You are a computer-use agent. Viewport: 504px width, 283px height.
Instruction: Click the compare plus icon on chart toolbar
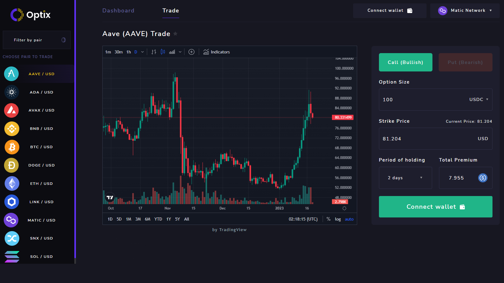191,52
